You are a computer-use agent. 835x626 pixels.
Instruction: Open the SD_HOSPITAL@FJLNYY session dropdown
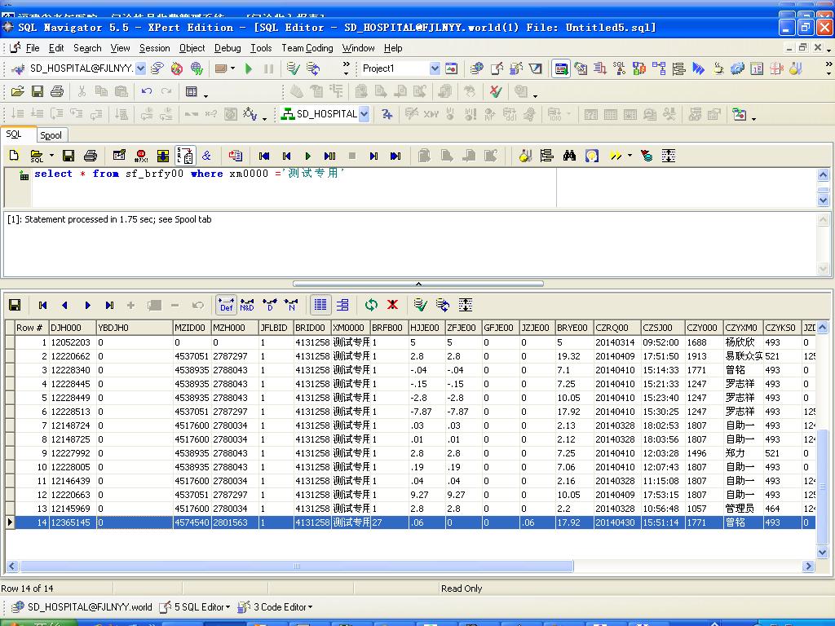(140, 68)
